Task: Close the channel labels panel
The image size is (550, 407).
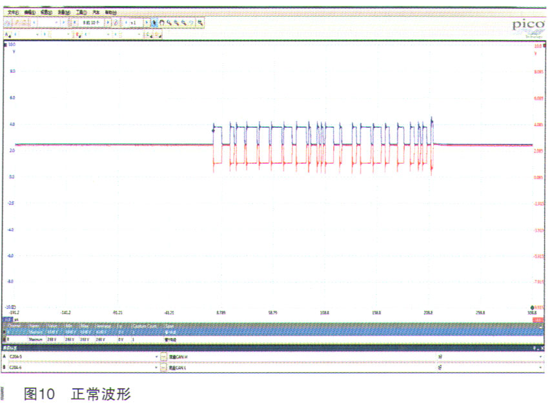Action: [542, 348]
